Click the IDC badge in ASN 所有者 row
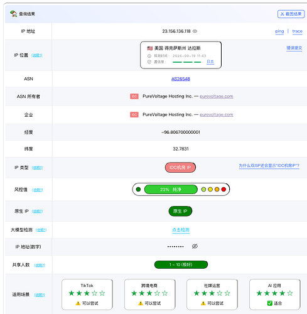The width and height of the screenshot is (307, 314). point(134,96)
